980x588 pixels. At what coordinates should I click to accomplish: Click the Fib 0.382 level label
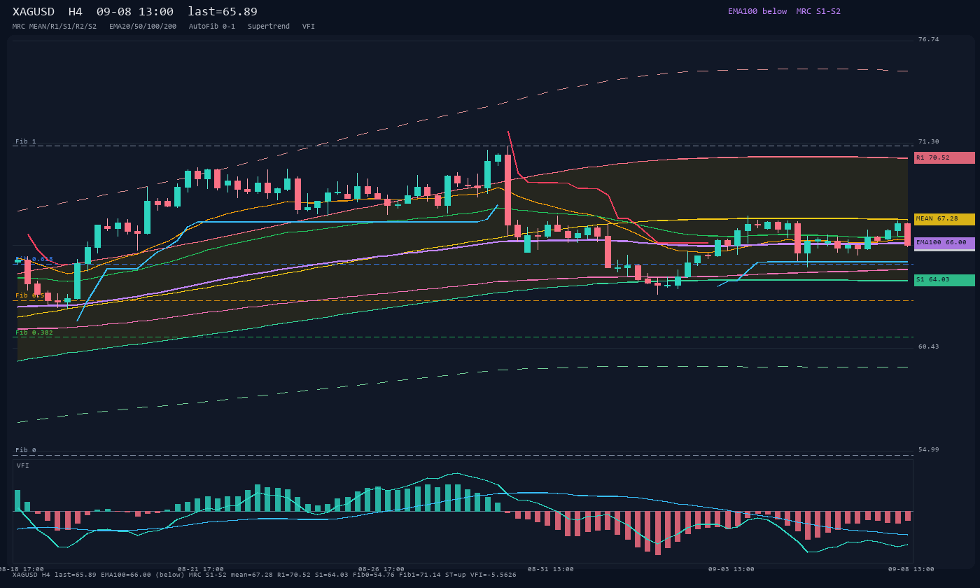[x=34, y=332]
